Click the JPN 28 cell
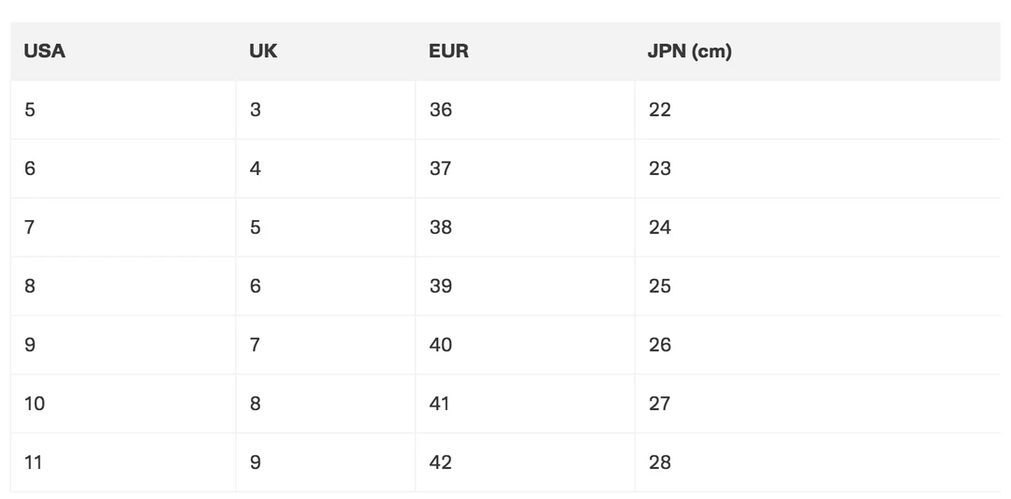Image resolution: width=1011 pixels, height=499 pixels. coord(660,462)
